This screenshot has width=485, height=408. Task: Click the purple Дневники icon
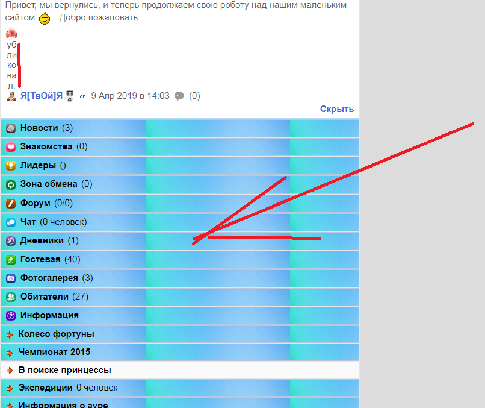tap(11, 241)
